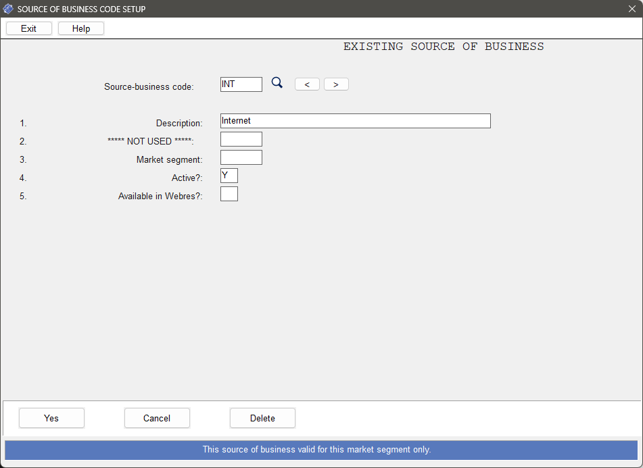
Task: Click the Available in Webres? box
Action: pyautogui.click(x=229, y=194)
